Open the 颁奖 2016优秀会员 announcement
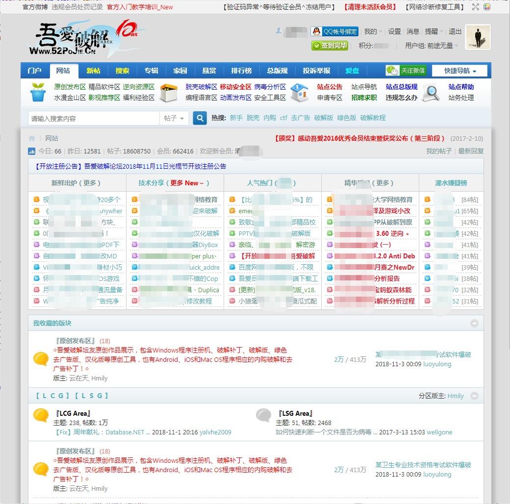 (360, 139)
